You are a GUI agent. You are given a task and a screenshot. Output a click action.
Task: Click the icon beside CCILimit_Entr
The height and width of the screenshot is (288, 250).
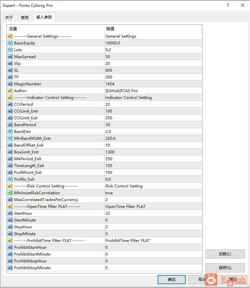pos(10,111)
